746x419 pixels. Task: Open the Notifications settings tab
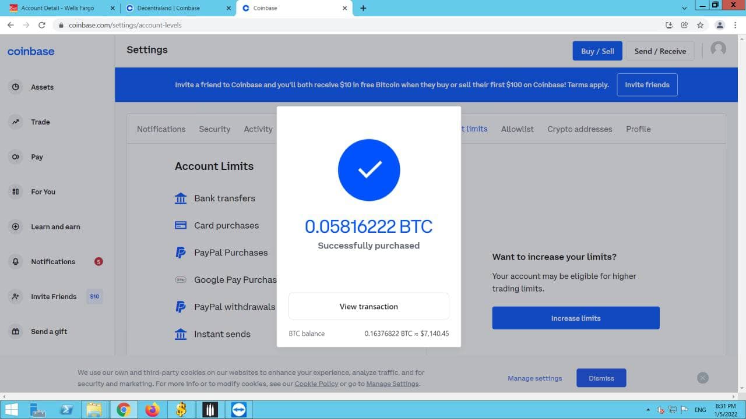coord(161,129)
